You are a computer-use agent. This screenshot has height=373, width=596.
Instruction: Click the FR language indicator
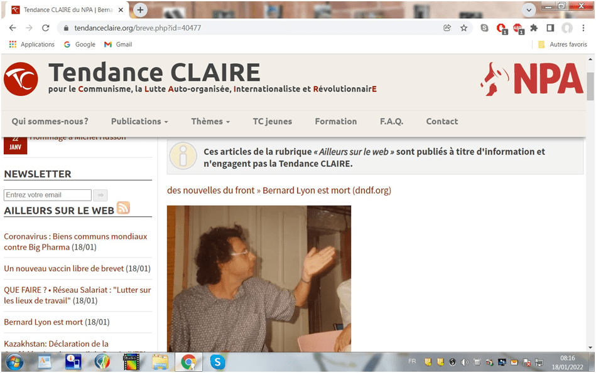[412, 362]
